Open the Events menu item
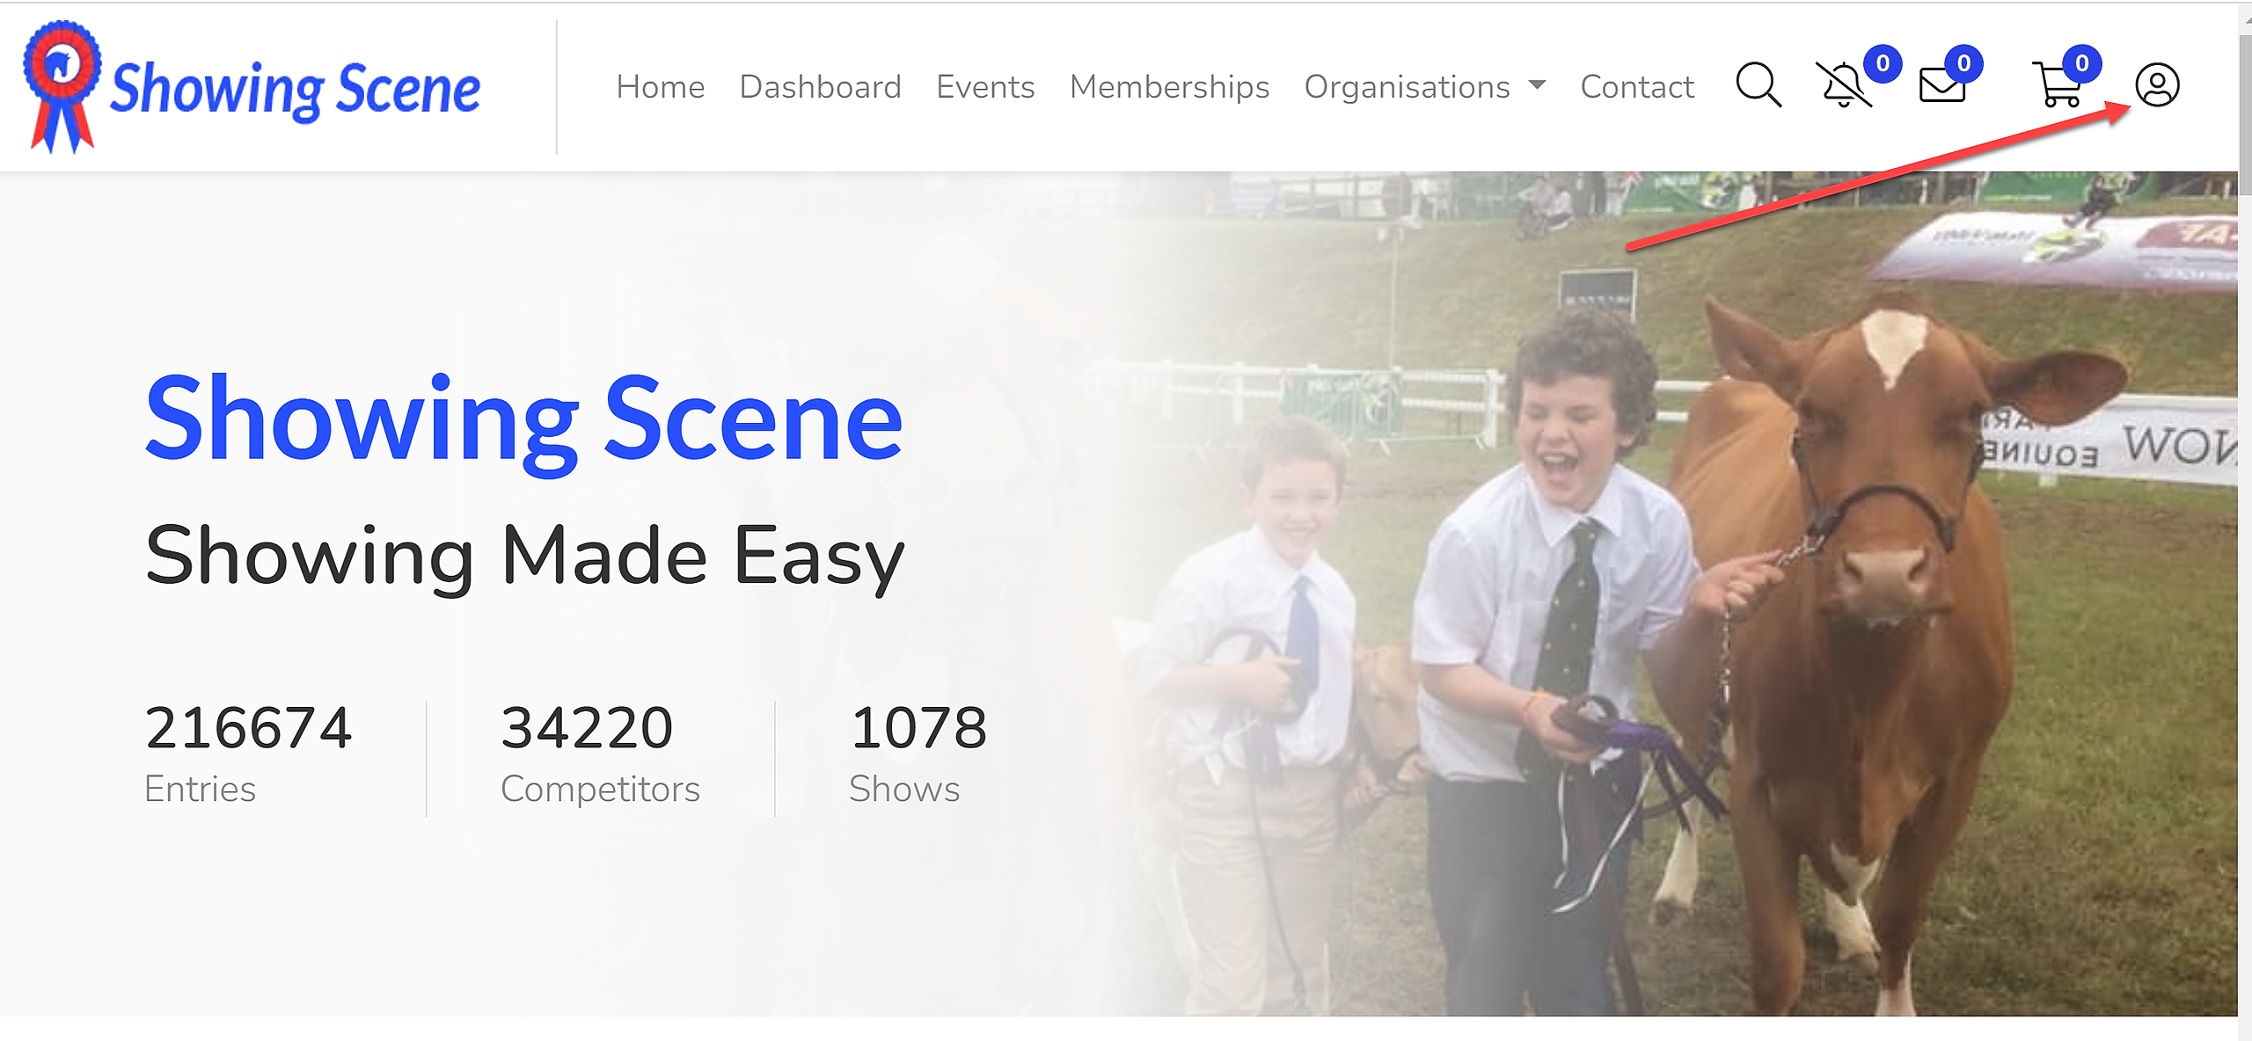This screenshot has height=1041, width=2252. (x=985, y=87)
